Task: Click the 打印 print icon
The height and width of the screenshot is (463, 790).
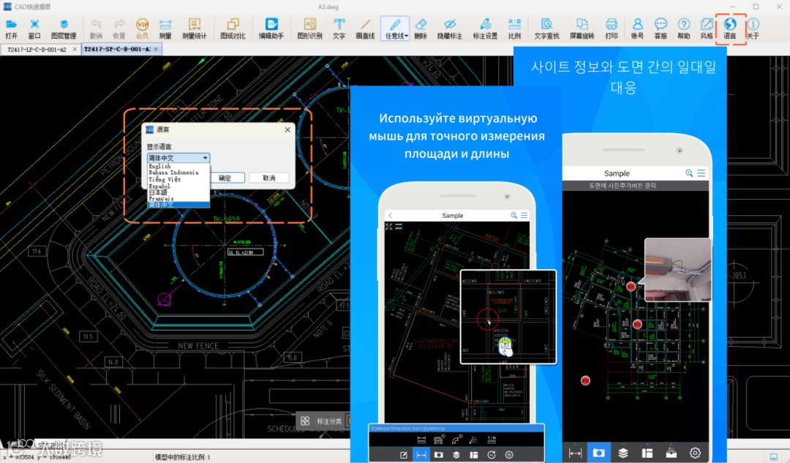Action: (611, 29)
